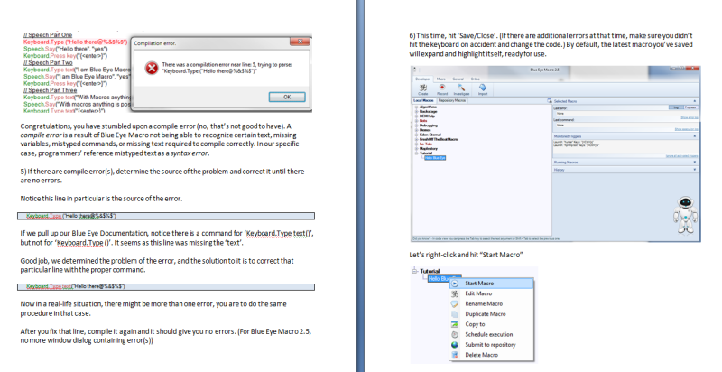Expand the Running Macros panel
The image size is (722, 372).
pyautogui.click(x=695, y=162)
